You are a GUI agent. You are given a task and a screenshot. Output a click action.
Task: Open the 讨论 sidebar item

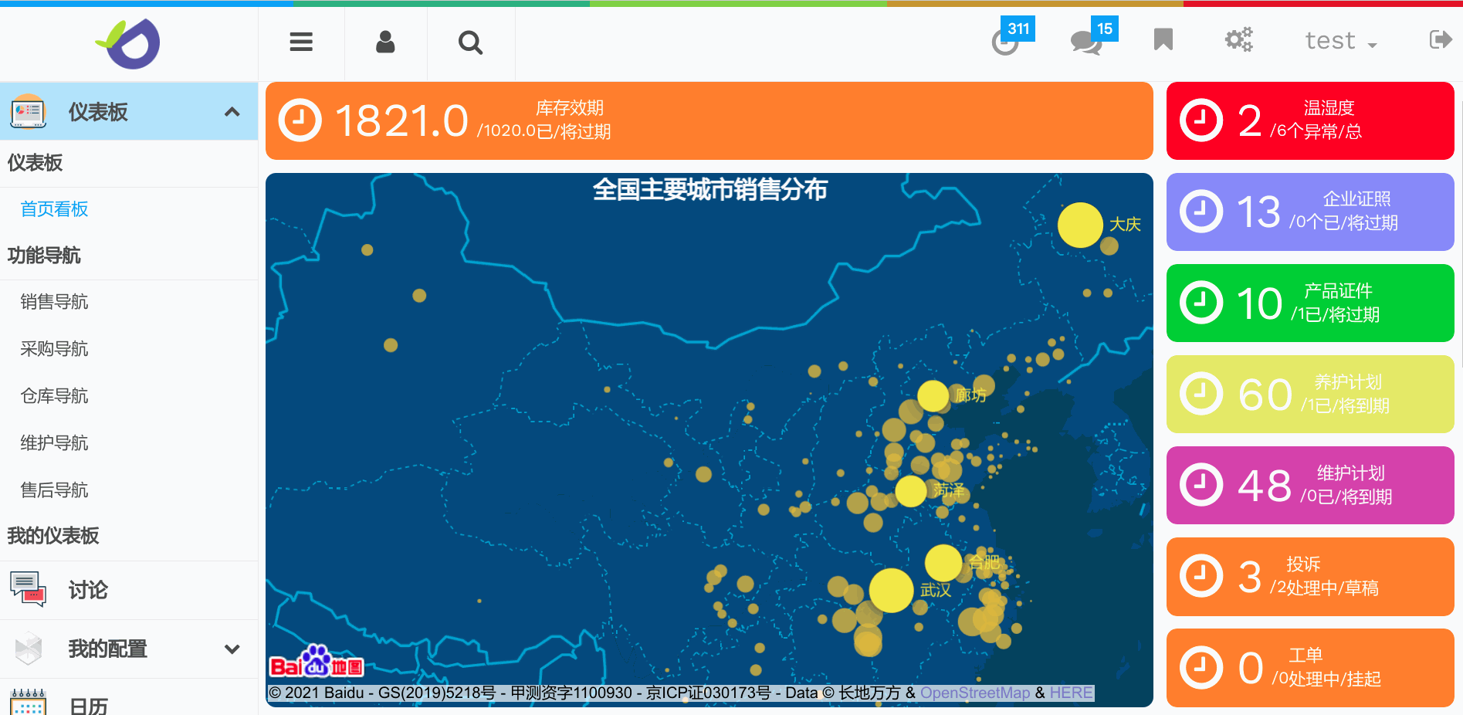pos(87,591)
